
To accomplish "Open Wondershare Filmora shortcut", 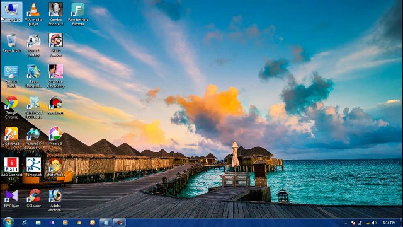I will click(x=78, y=14).
